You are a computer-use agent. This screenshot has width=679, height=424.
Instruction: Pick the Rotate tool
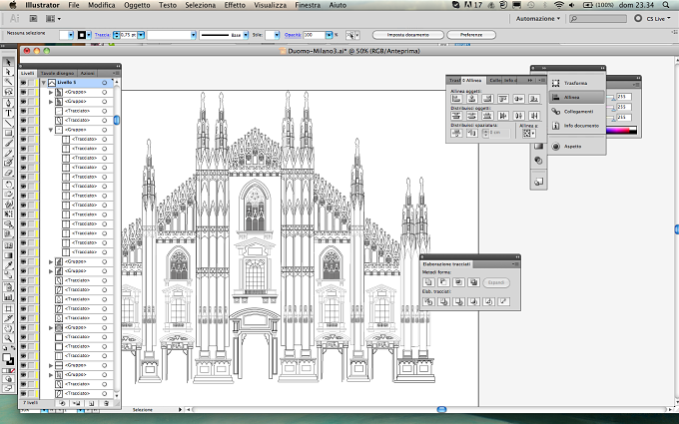click(8, 185)
